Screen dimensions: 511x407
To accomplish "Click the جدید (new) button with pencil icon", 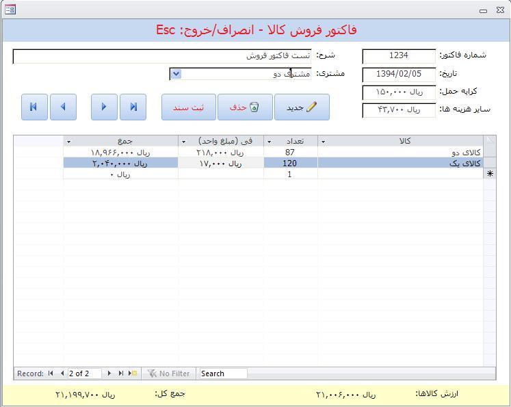I will point(302,107).
